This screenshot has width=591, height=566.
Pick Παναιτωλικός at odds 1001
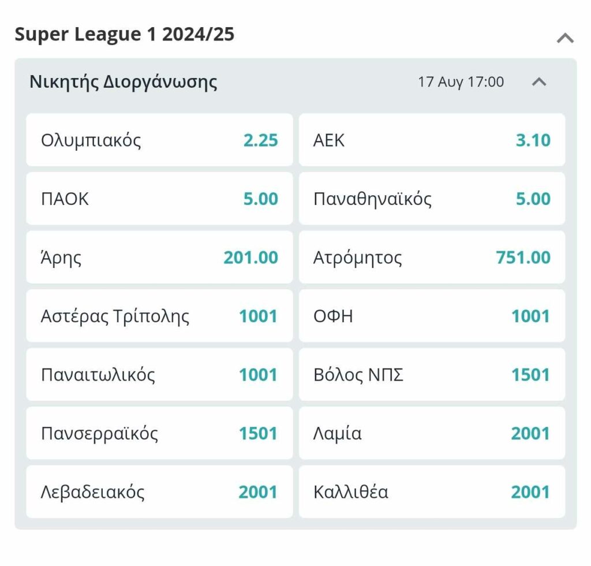(x=159, y=375)
